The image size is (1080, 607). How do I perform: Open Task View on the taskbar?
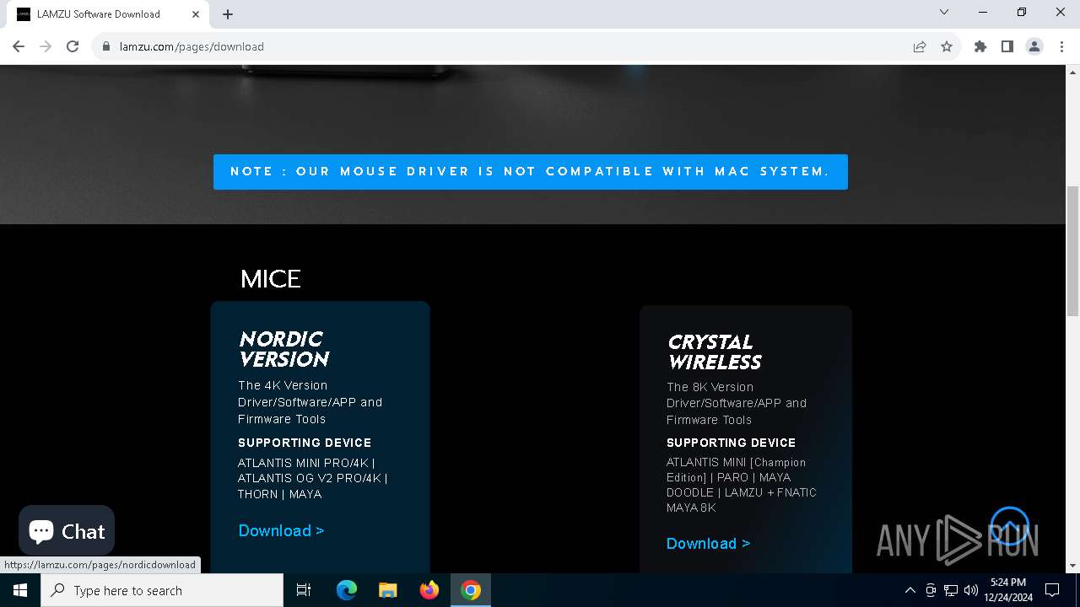click(304, 590)
